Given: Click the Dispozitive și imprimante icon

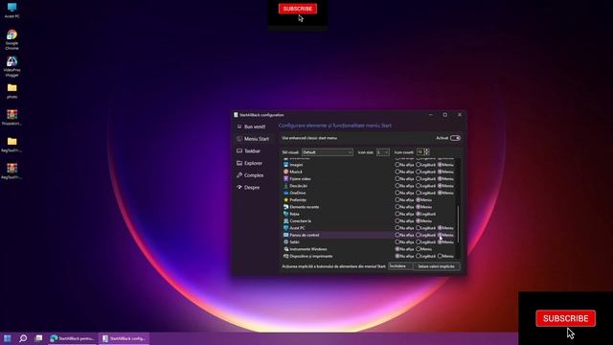Looking at the screenshot, I should 285,256.
